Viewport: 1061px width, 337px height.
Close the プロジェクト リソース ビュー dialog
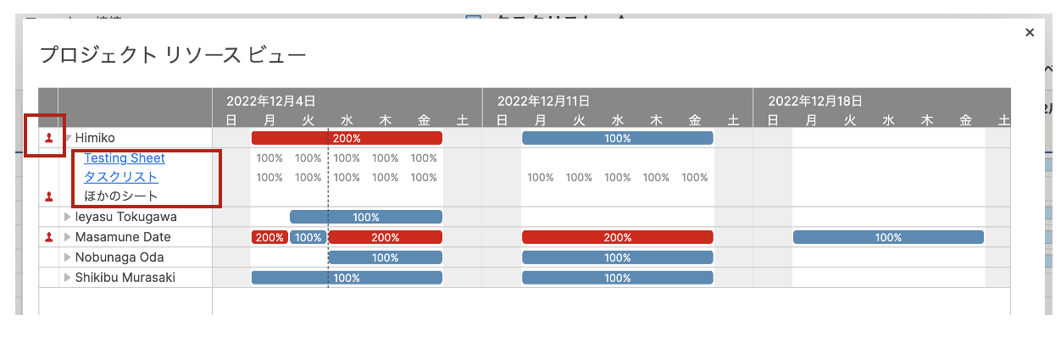tap(1030, 32)
